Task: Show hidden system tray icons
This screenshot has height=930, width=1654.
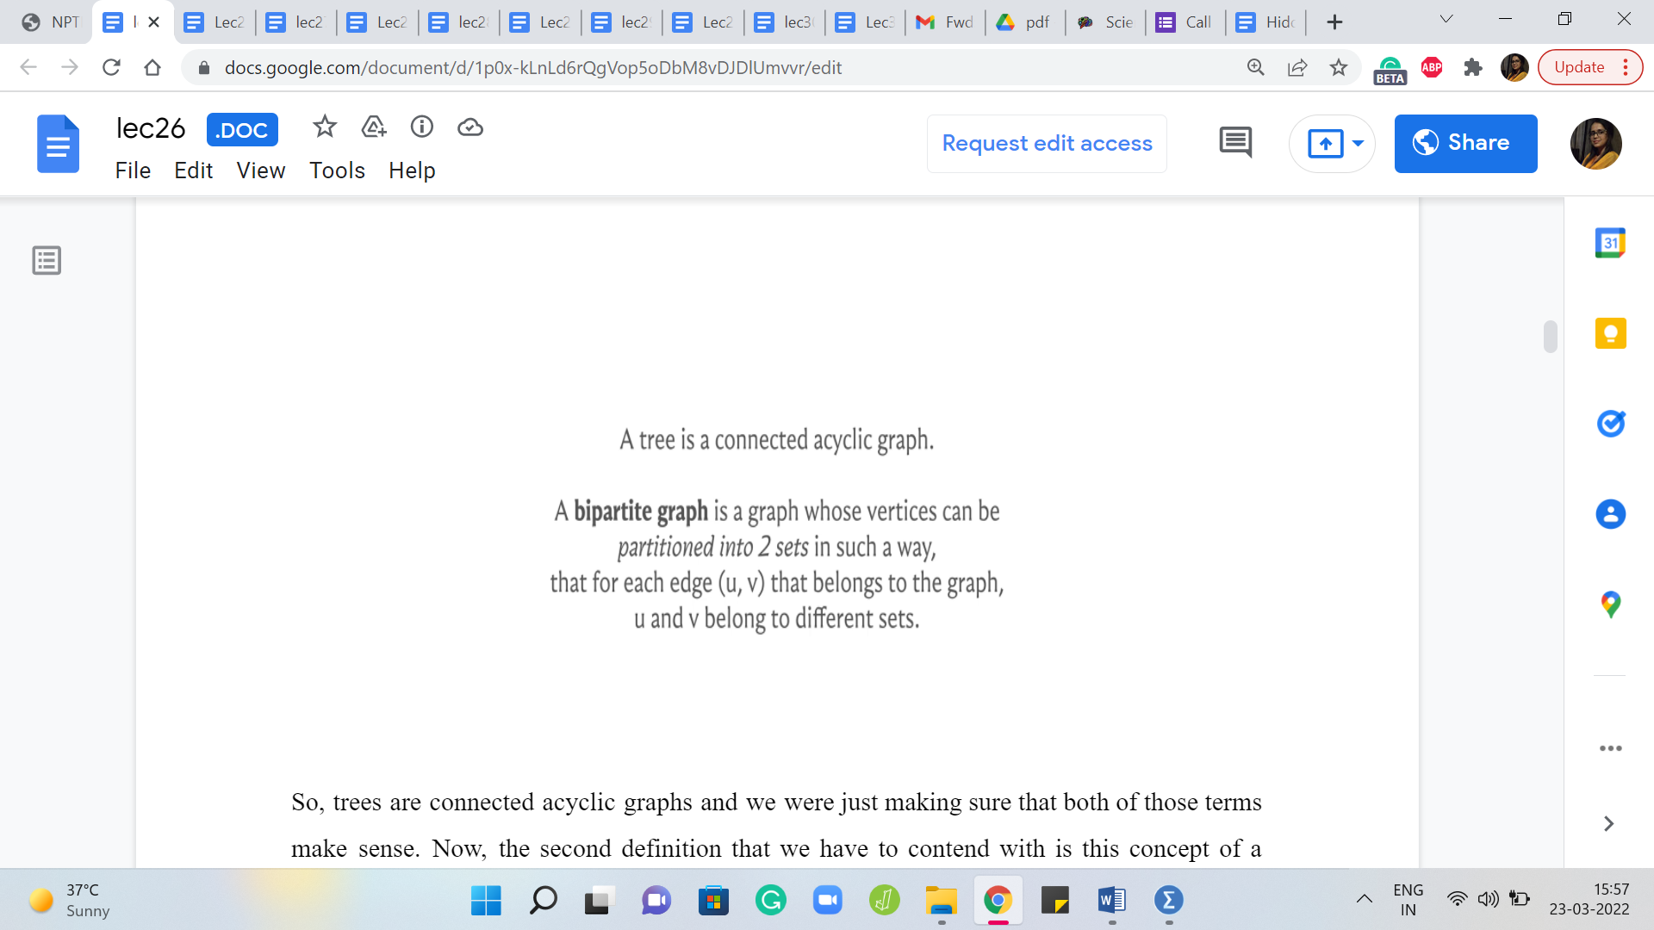Action: click(1364, 900)
